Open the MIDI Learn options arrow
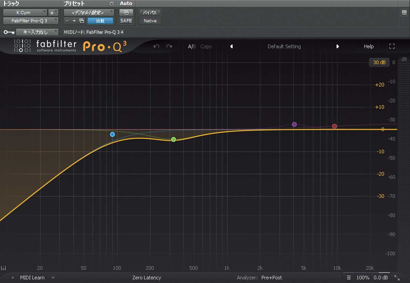Image resolution: width=410 pixels, height=283 pixels. pyautogui.click(x=53, y=278)
